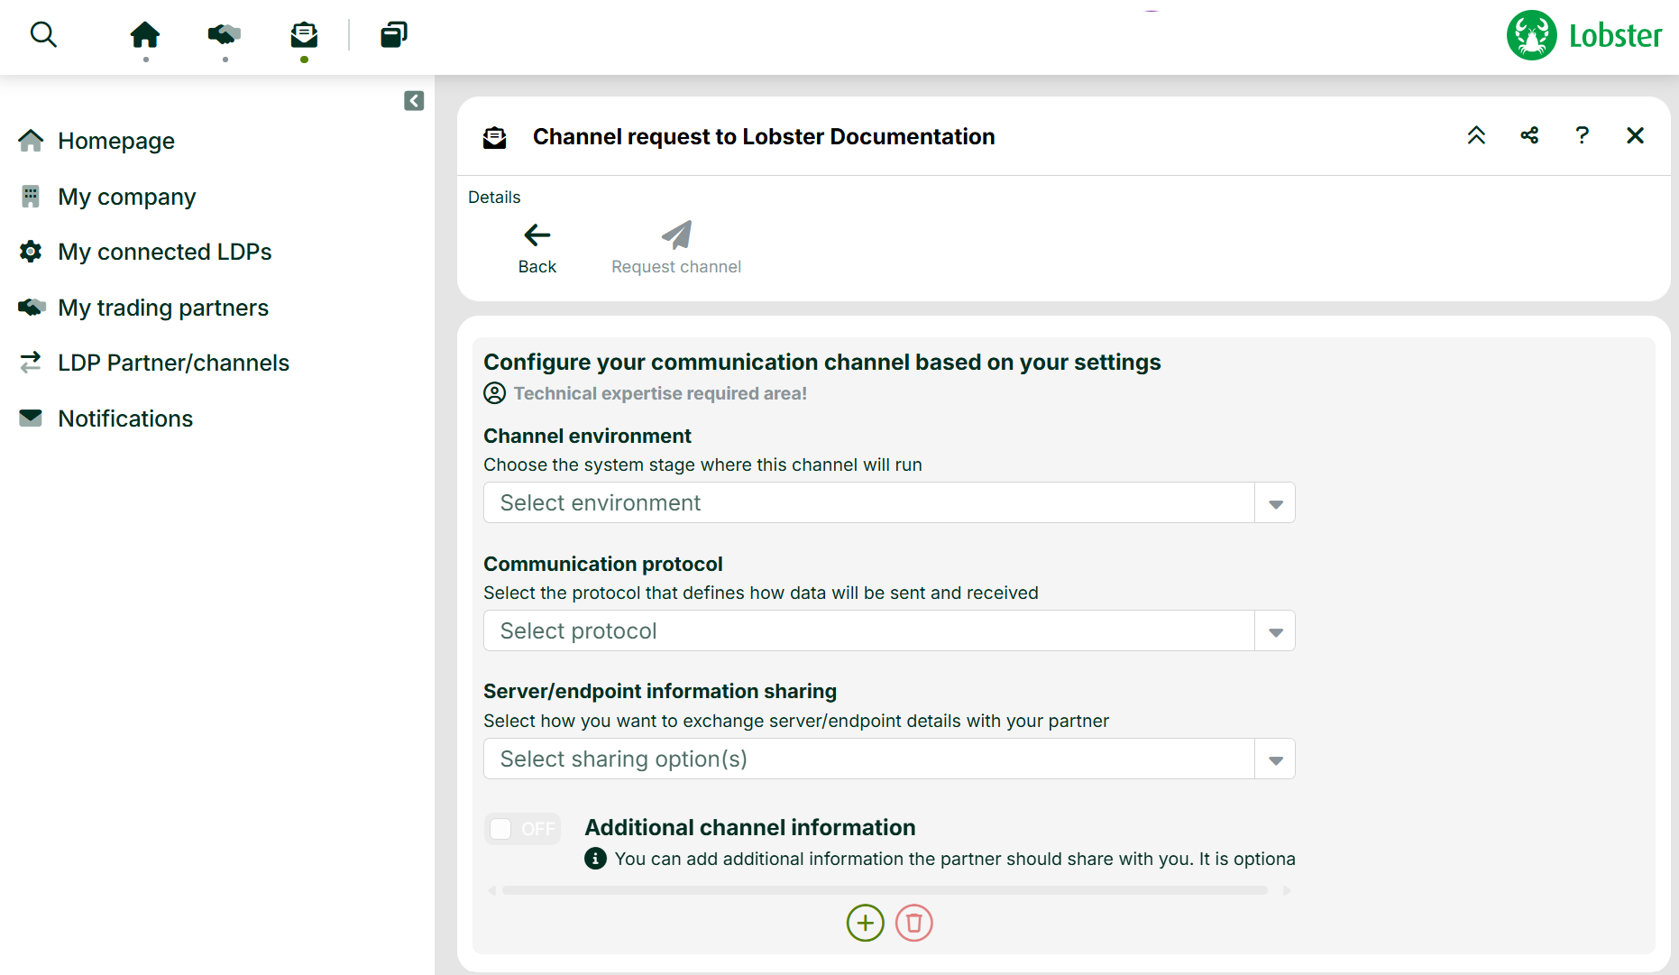
Task: Click the arrow of the environment dropdown
Action: coord(1275,503)
